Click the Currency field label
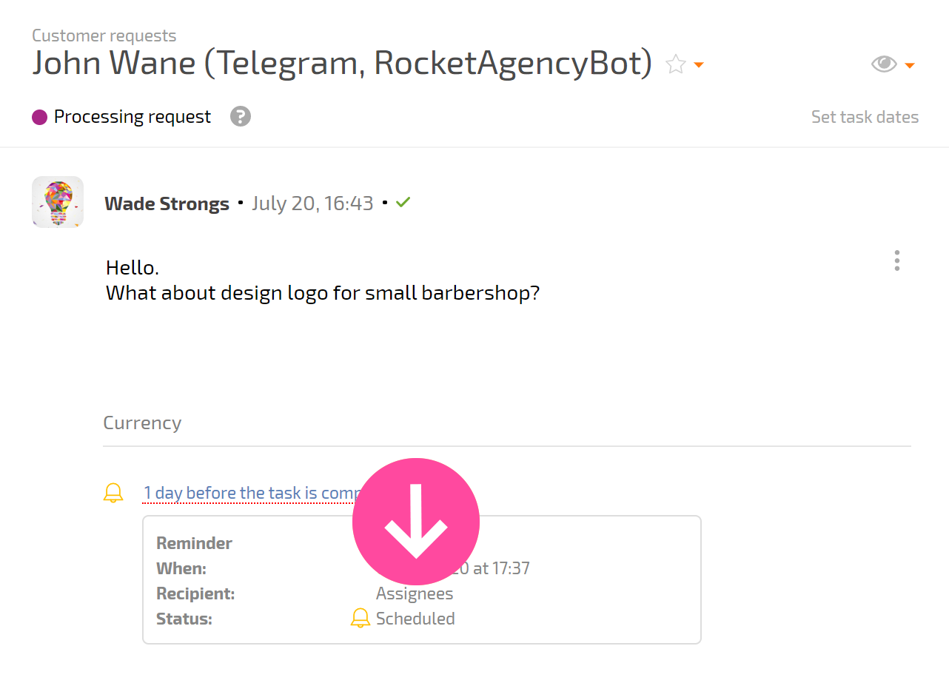 [x=142, y=423]
